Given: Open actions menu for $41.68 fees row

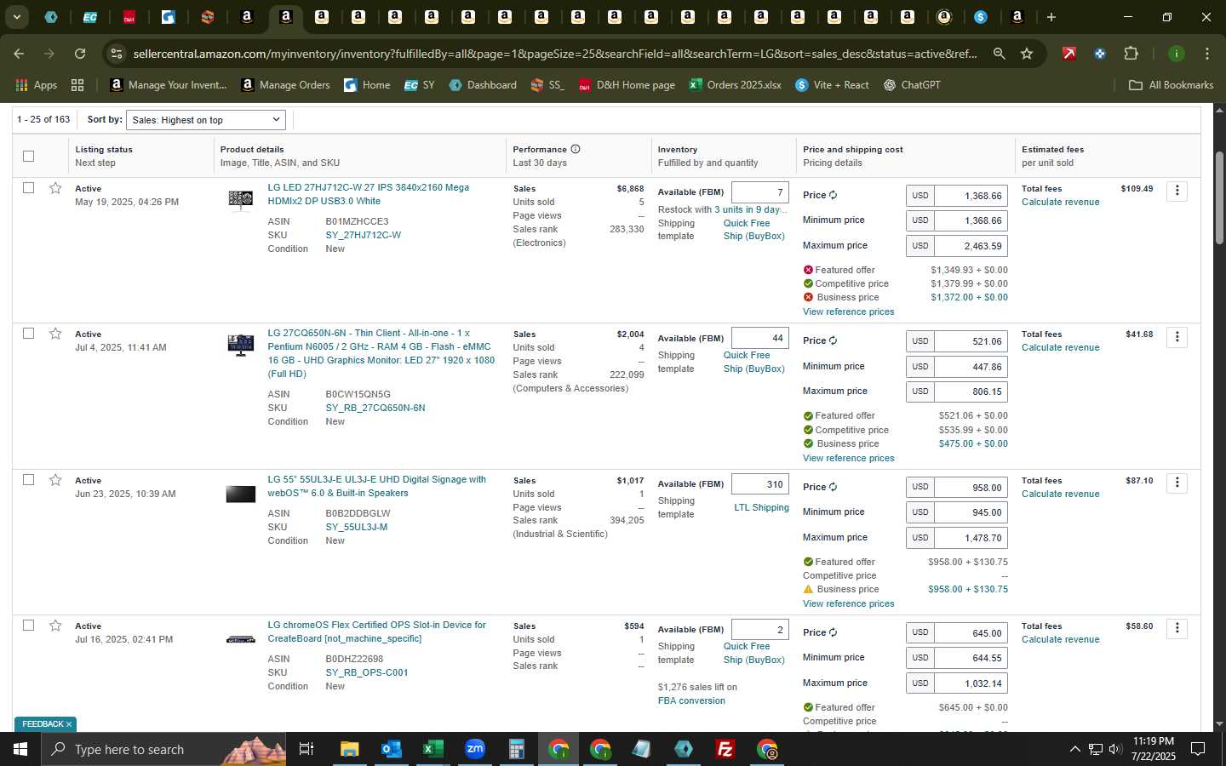Looking at the screenshot, I should (x=1177, y=337).
